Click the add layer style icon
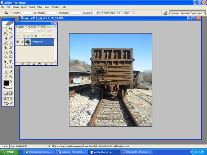 pos(22,64)
